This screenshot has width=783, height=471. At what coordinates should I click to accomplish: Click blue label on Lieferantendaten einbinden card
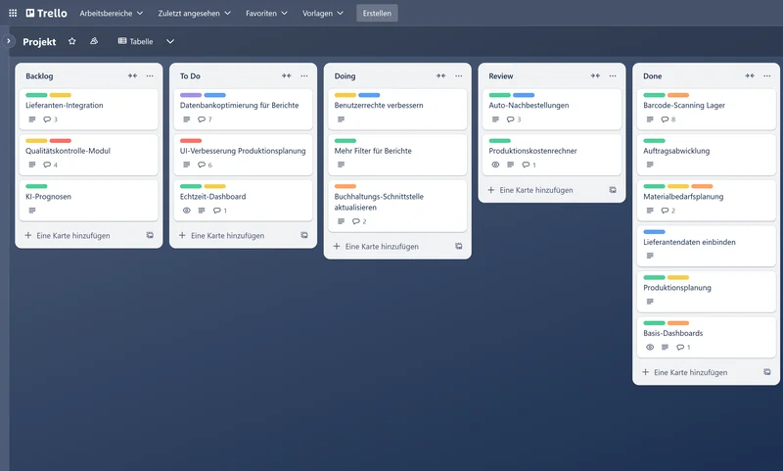pos(654,232)
